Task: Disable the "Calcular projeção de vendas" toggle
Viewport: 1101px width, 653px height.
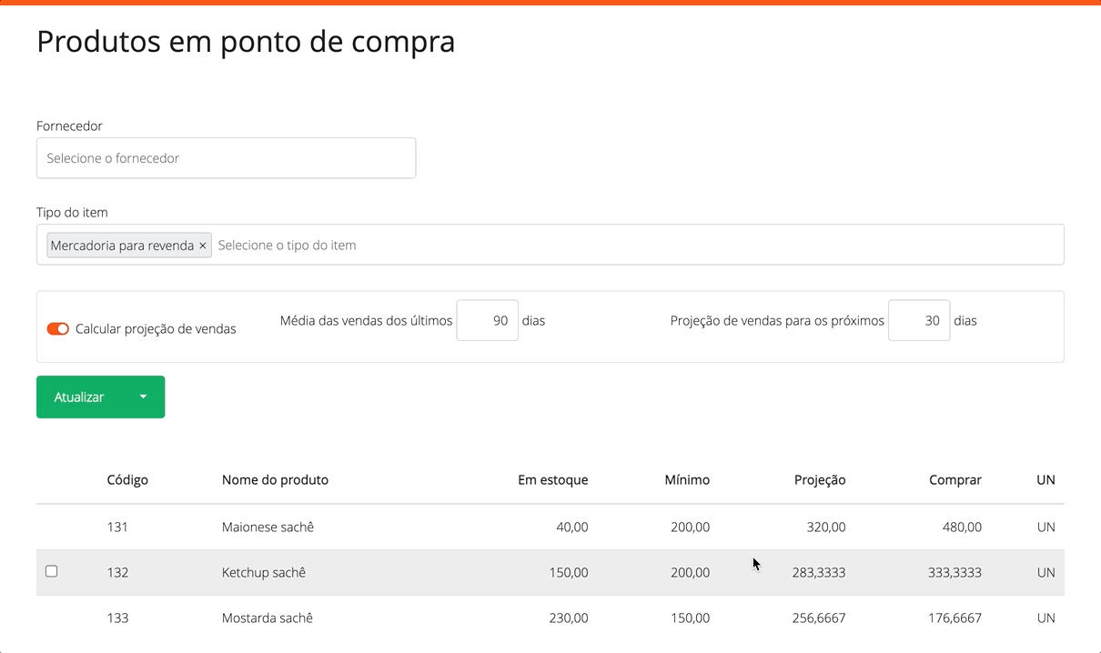Action: pos(57,328)
